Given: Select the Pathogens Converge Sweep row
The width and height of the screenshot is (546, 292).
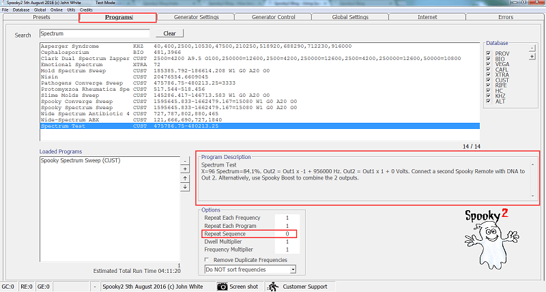Looking at the screenshot, I should [x=260, y=83].
